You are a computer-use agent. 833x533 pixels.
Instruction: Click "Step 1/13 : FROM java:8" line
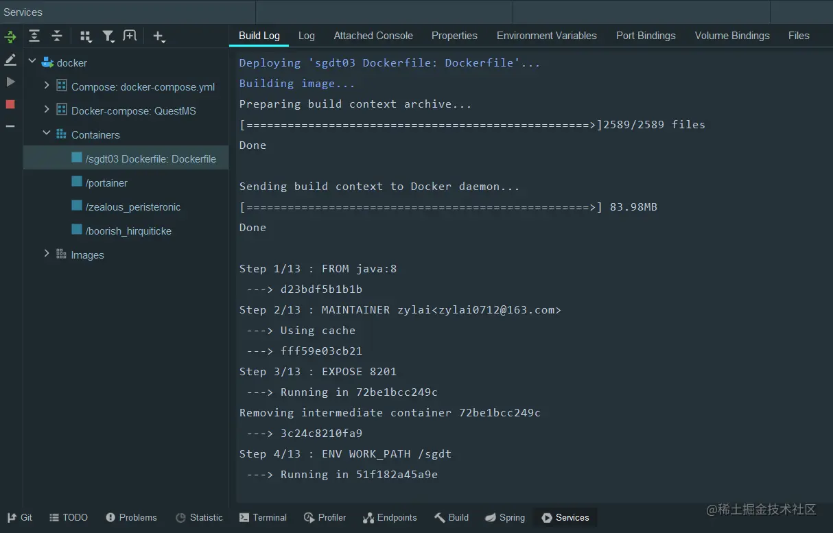pyautogui.click(x=318, y=268)
